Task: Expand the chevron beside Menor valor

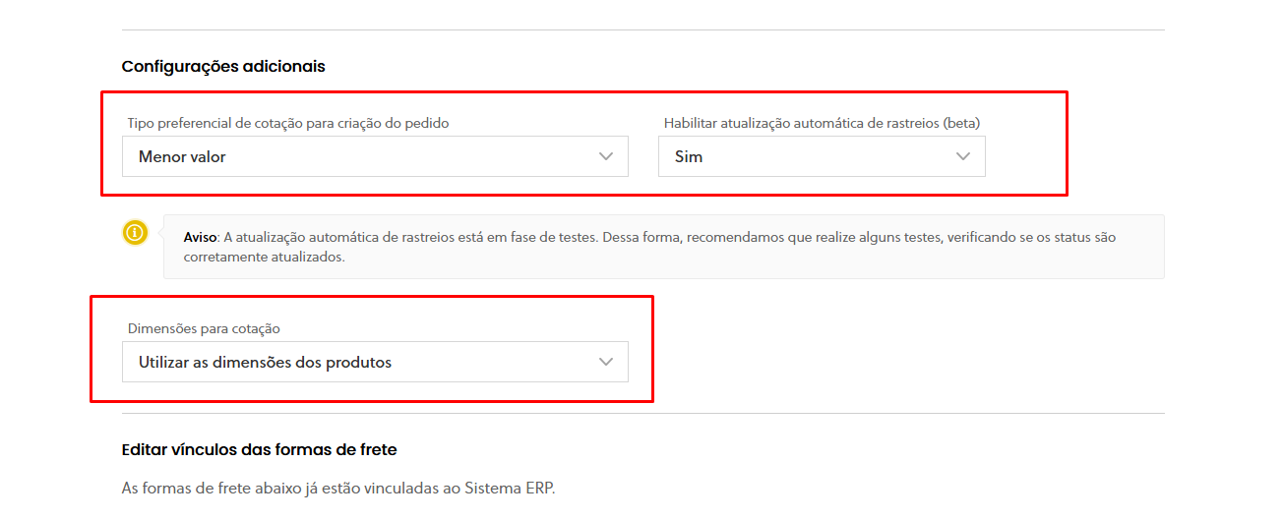Action: pyautogui.click(x=606, y=156)
